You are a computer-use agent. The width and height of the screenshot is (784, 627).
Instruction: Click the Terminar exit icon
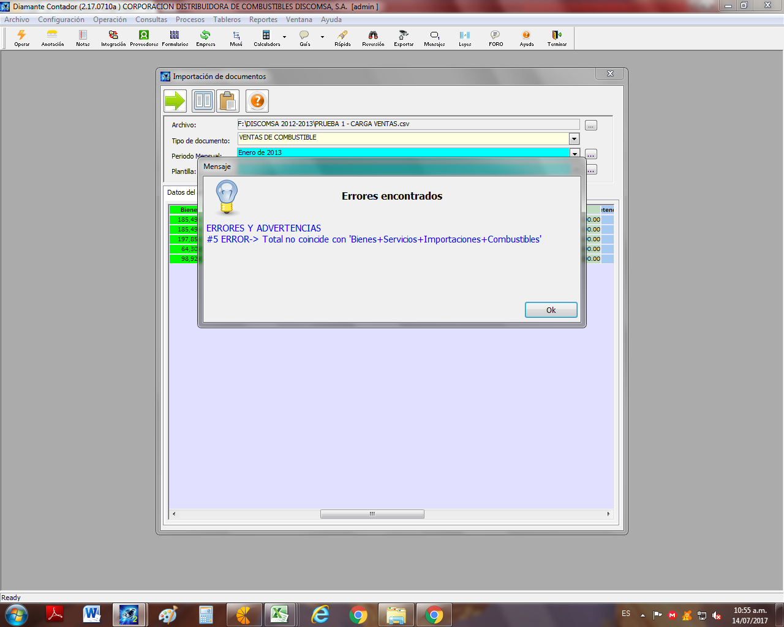(557, 38)
